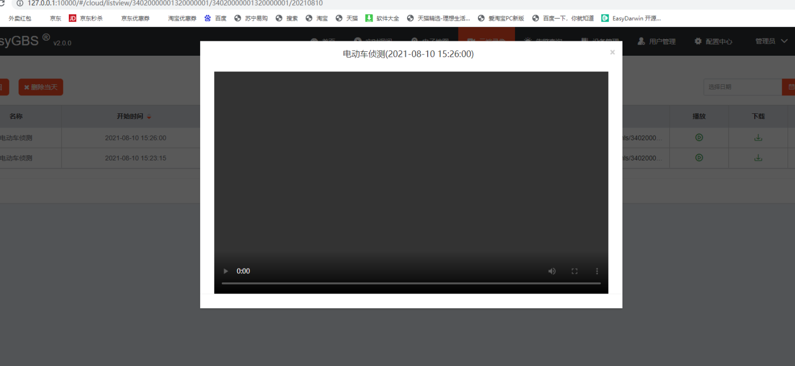This screenshot has height=366, width=795.
Task: Click the 0:00 video time display
Action: 243,271
